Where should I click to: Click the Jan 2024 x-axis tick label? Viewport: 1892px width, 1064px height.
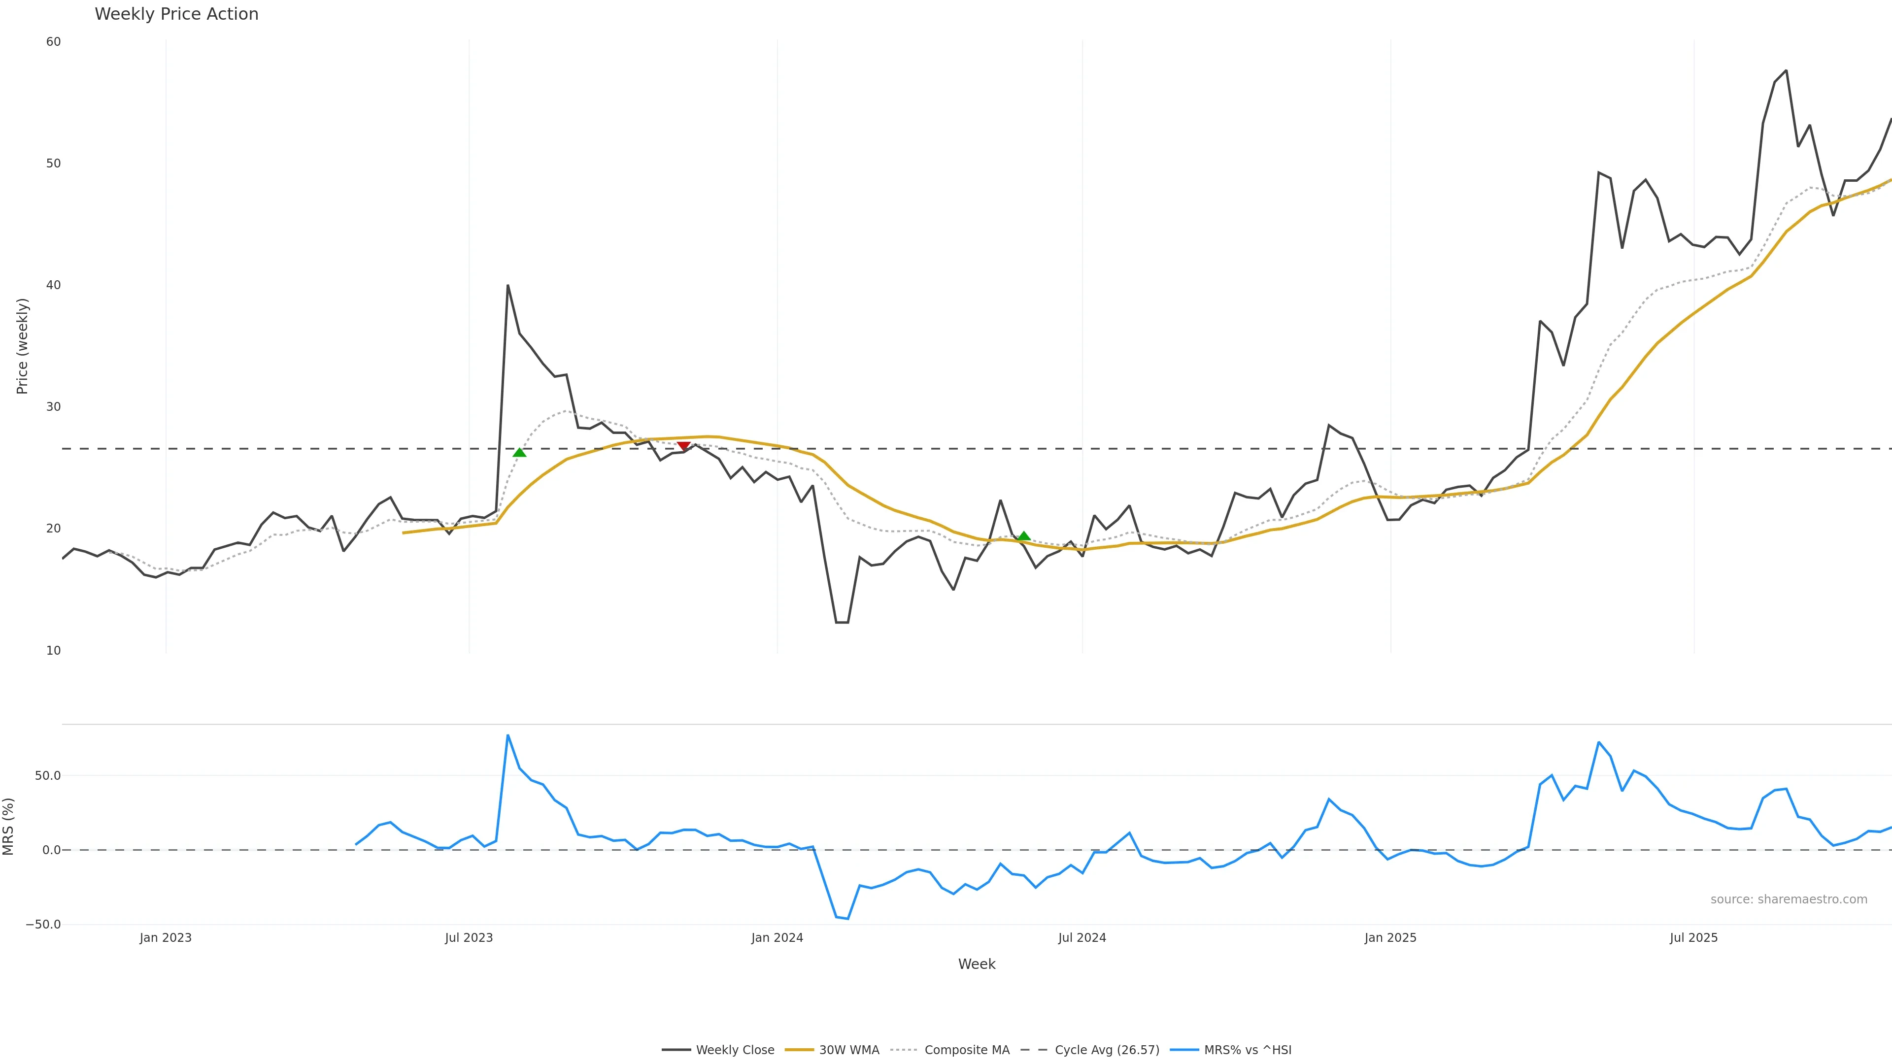(777, 938)
